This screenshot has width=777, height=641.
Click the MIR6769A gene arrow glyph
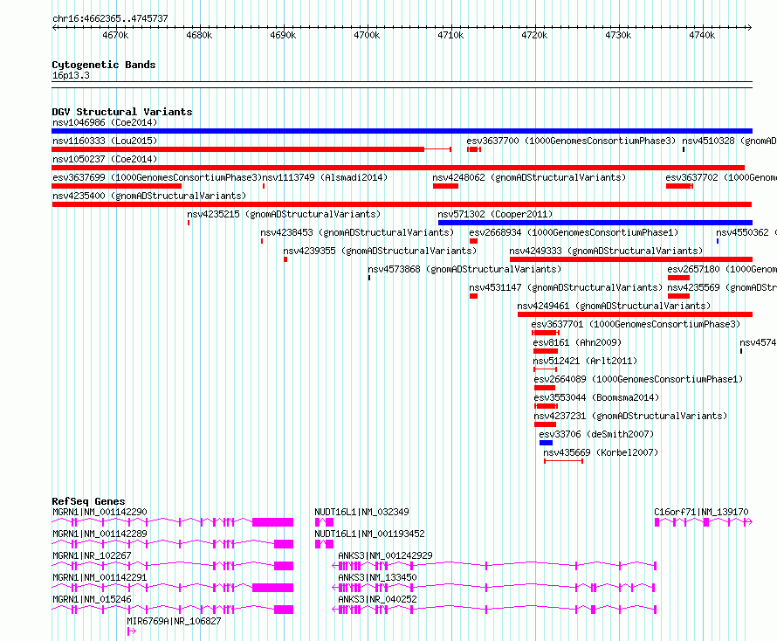[131, 631]
